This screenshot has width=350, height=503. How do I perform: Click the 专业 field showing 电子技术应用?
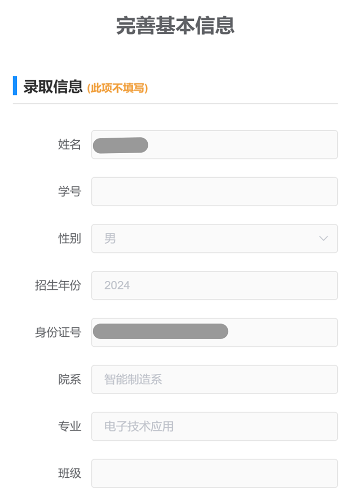pos(214,426)
